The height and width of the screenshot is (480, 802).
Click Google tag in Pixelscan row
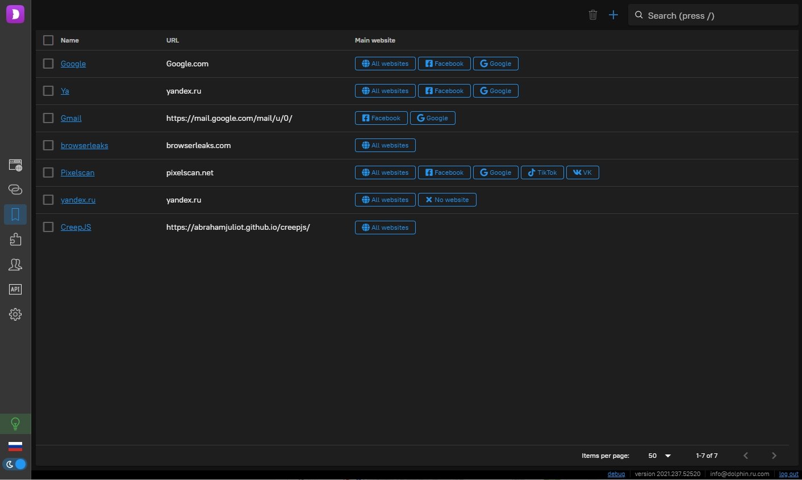click(x=496, y=172)
